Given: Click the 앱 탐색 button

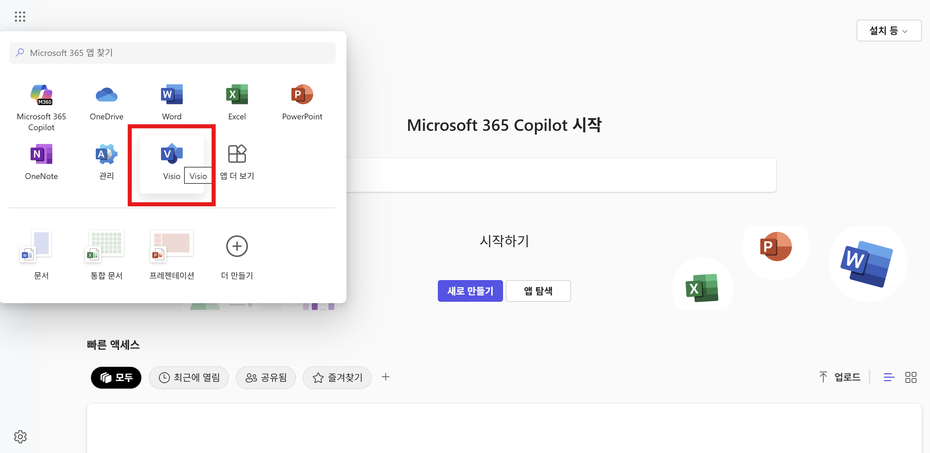Looking at the screenshot, I should pos(538,291).
